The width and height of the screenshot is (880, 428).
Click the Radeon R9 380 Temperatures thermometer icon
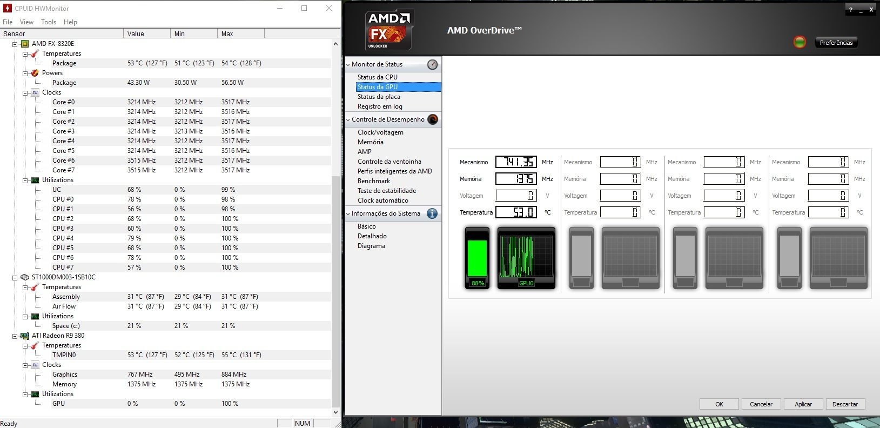35,345
